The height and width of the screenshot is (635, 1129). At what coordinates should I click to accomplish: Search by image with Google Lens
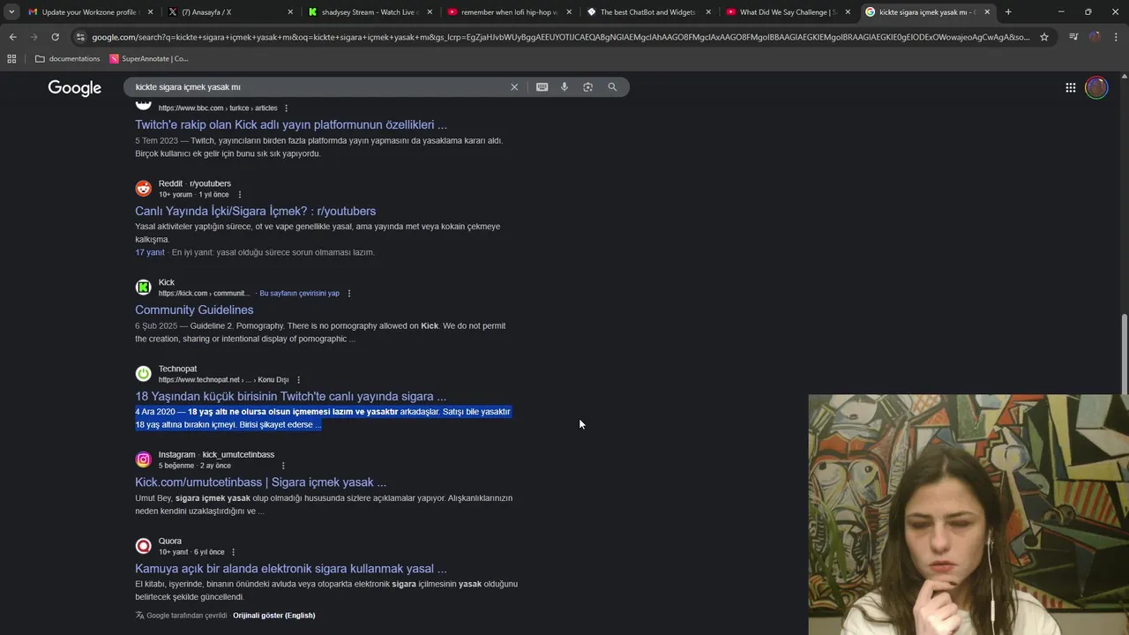tap(588, 87)
